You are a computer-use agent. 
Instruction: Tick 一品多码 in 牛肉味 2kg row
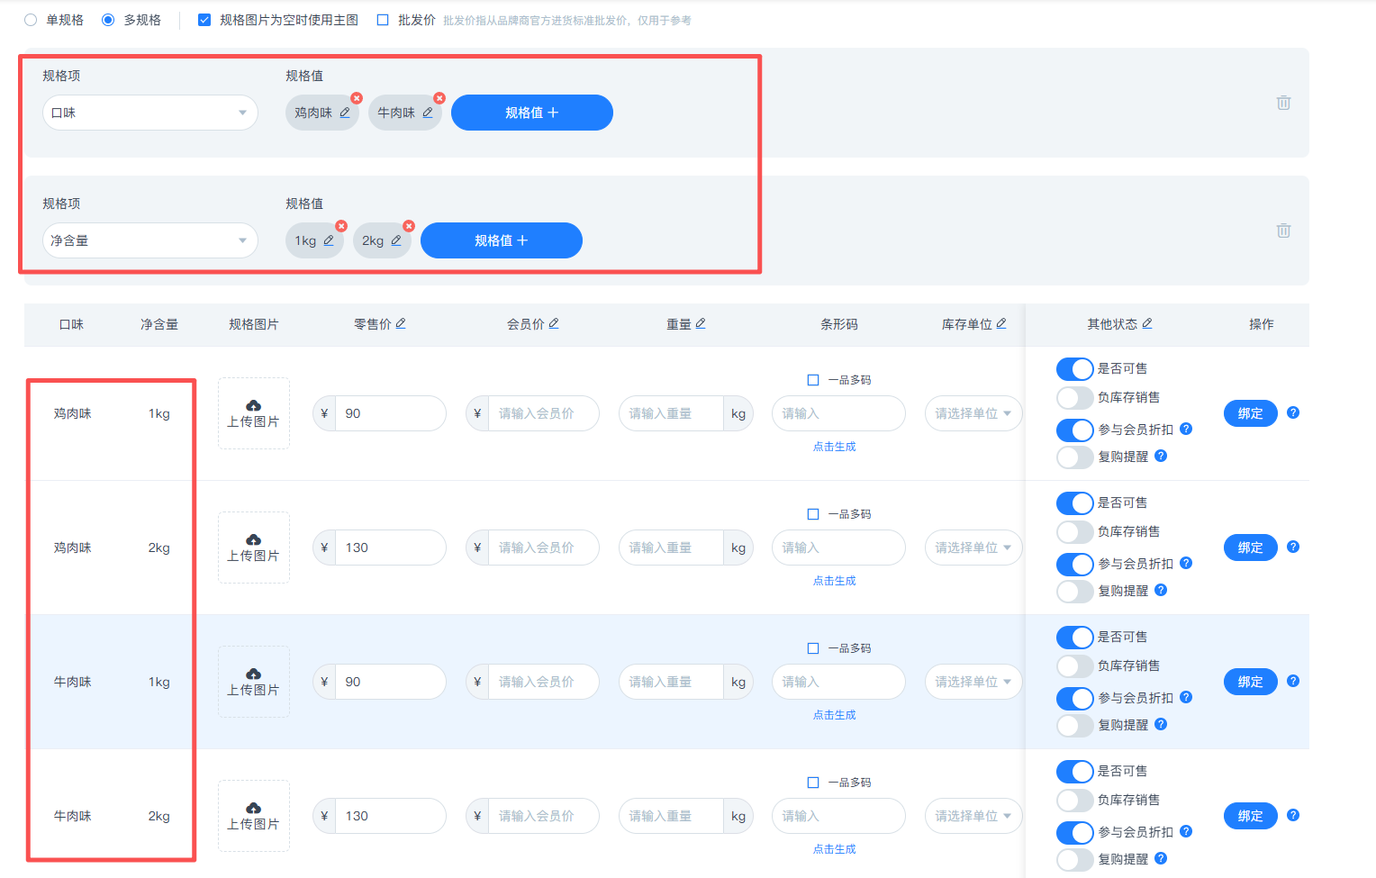tap(813, 783)
